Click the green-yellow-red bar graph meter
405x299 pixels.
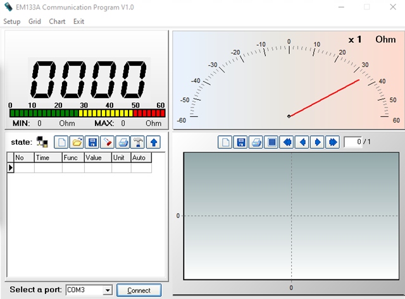(x=87, y=113)
